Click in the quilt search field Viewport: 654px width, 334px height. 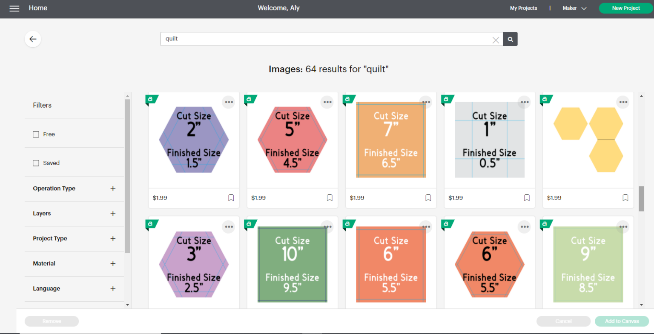coord(326,39)
